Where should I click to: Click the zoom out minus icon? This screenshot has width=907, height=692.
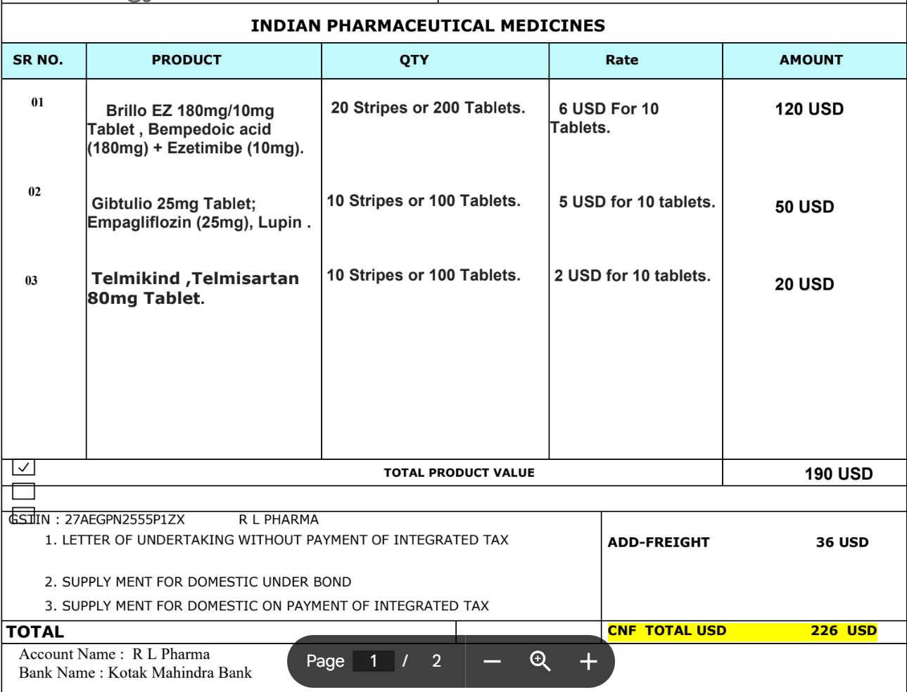(x=492, y=662)
